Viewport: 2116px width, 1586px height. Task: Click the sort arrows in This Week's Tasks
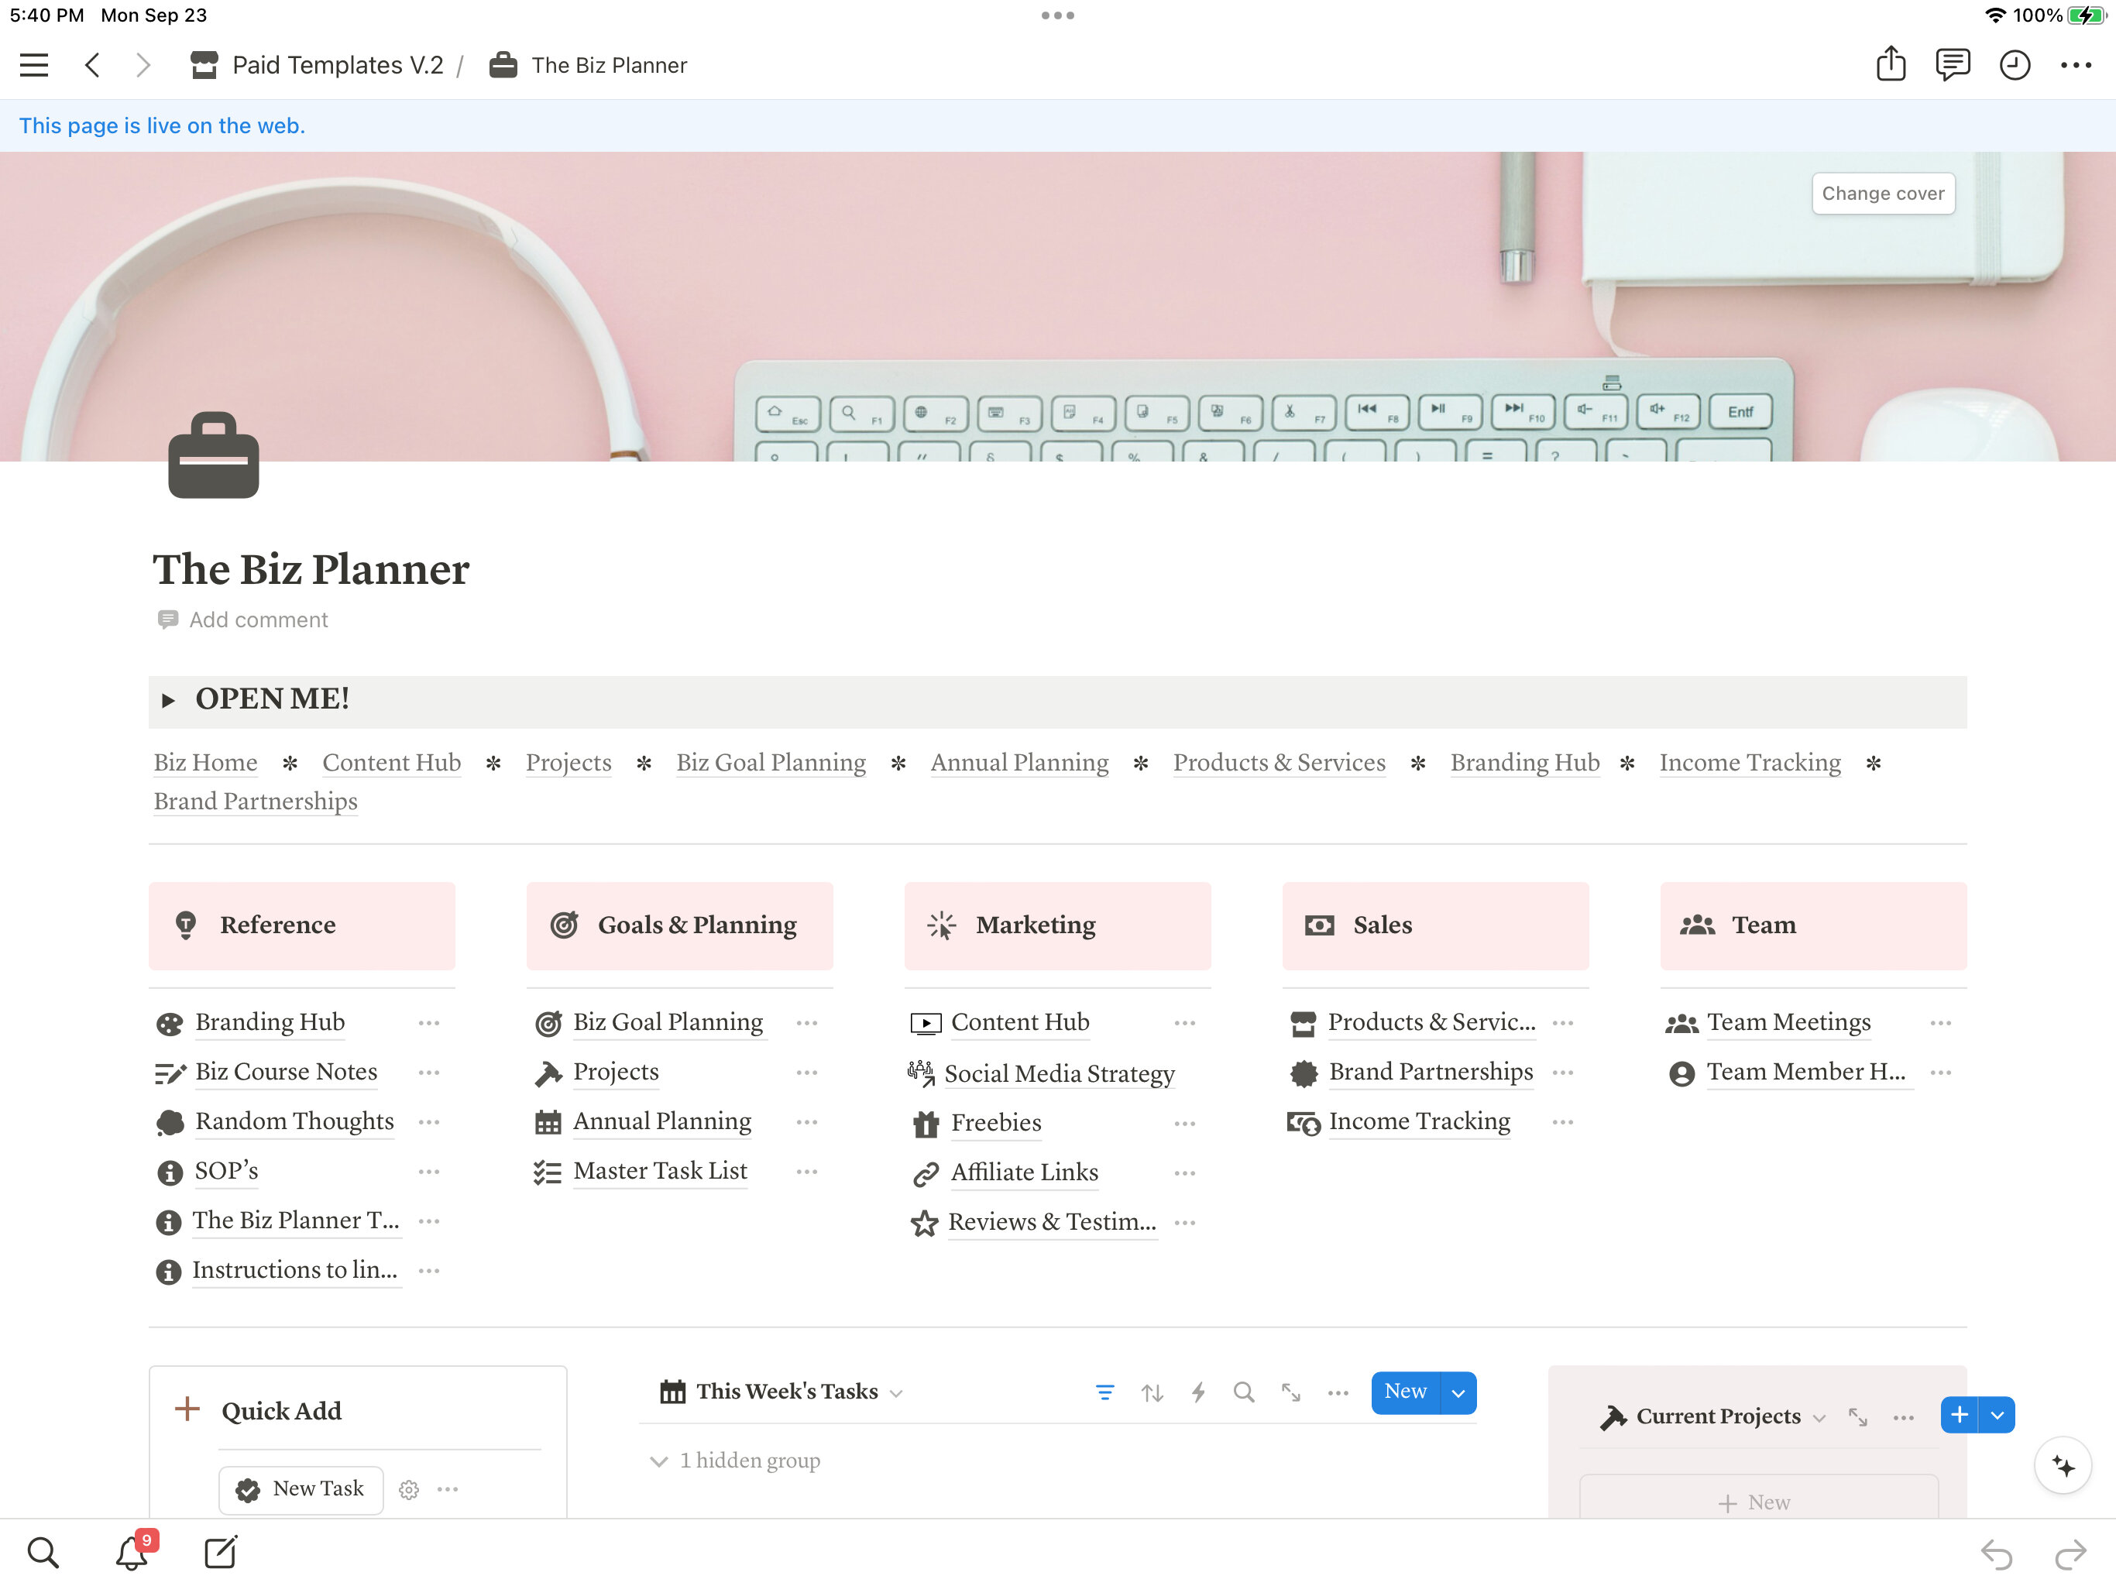pos(1152,1392)
